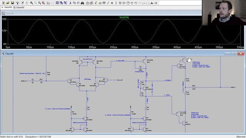Autorange the waveform plot axes

[x=48, y=3]
